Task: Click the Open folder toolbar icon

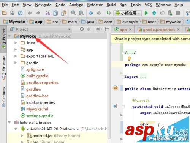Action: pos(4,13)
